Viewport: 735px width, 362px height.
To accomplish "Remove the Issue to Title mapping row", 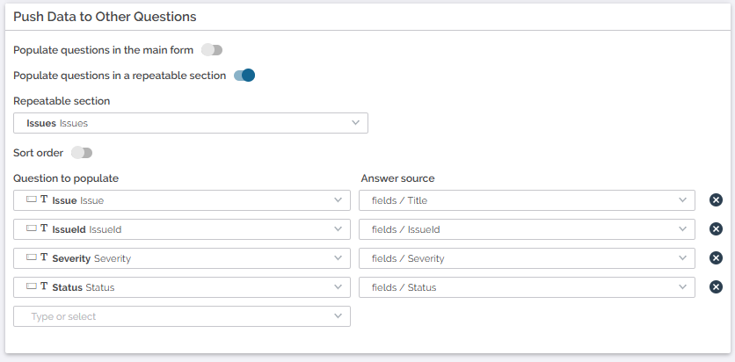I will tap(716, 200).
